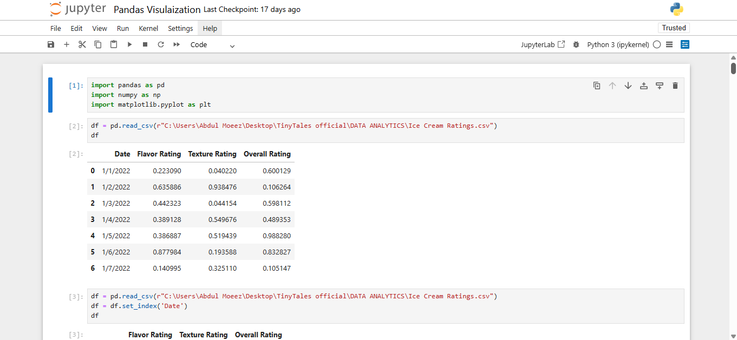Run the selected cell
The height and width of the screenshot is (340, 737).
point(129,44)
